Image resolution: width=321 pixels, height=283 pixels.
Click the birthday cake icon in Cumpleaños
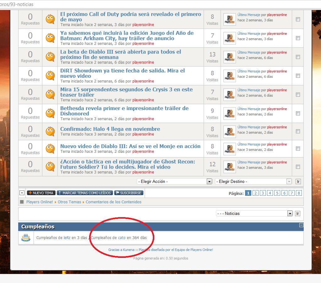click(26, 238)
